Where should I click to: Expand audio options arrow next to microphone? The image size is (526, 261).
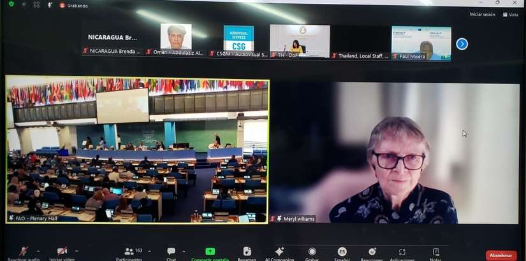pos(38,251)
